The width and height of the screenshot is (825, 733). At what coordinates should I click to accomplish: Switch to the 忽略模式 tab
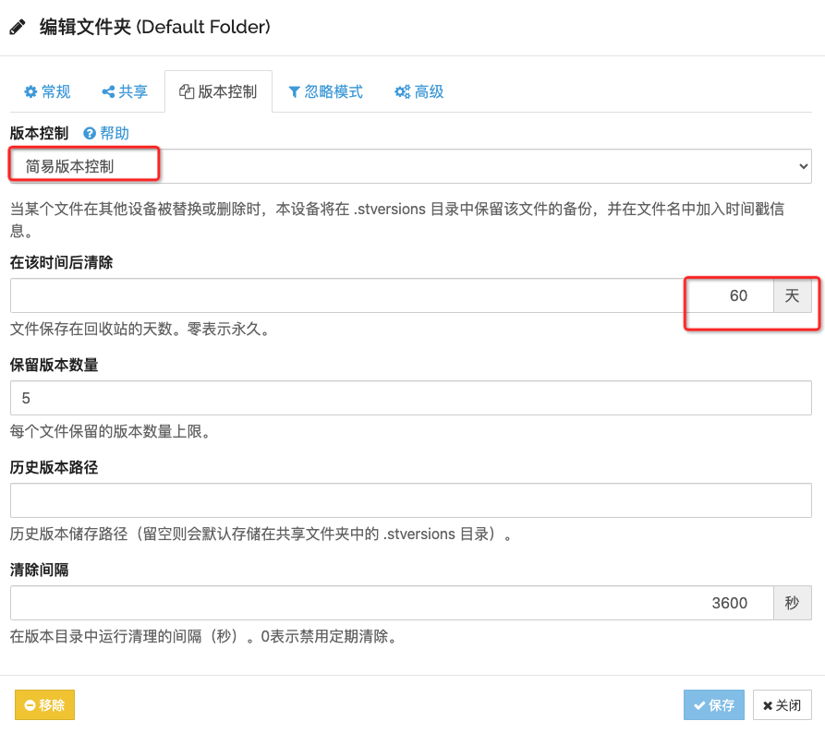click(325, 92)
